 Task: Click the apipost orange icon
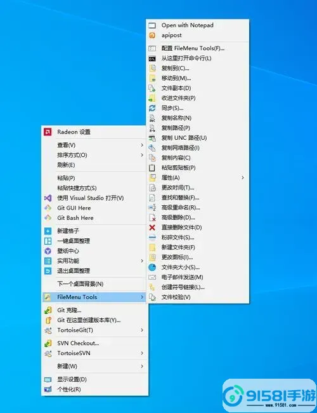click(x=152, y=36)
